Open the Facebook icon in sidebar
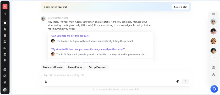Screen dimensions: 220x95 tap(5, 82)
